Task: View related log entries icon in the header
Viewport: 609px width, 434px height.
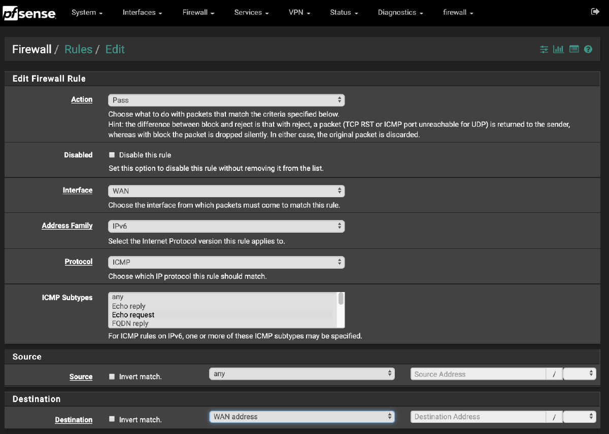Action: point(573,49)
